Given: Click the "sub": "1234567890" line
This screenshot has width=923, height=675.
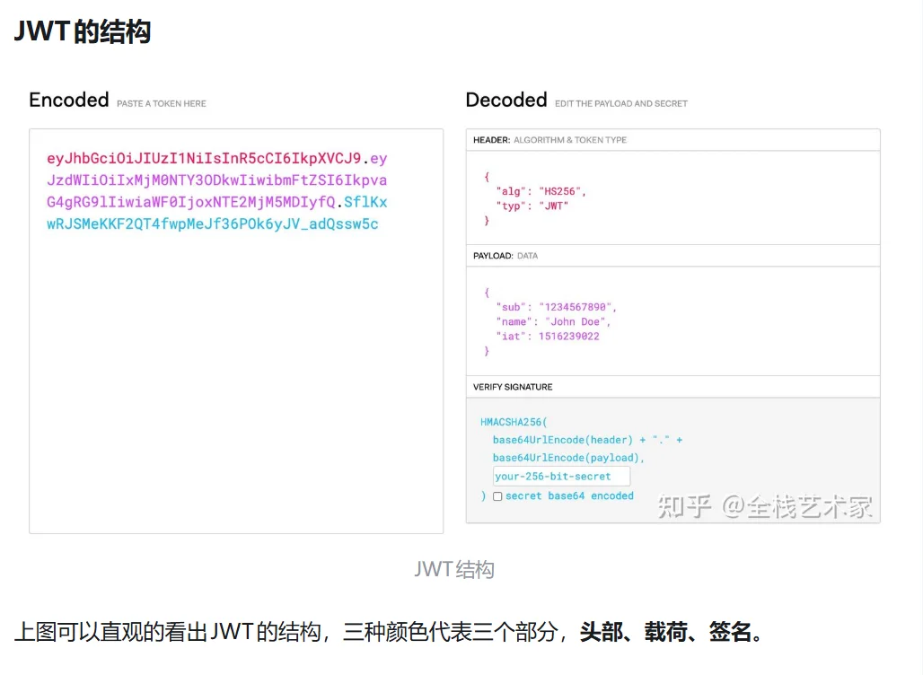Looking at the screenshot, I should tap(556, 307).
